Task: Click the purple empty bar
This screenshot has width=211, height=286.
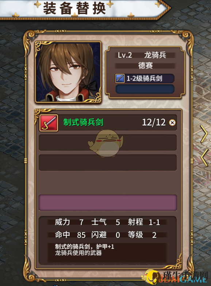Action: (108, 203)
